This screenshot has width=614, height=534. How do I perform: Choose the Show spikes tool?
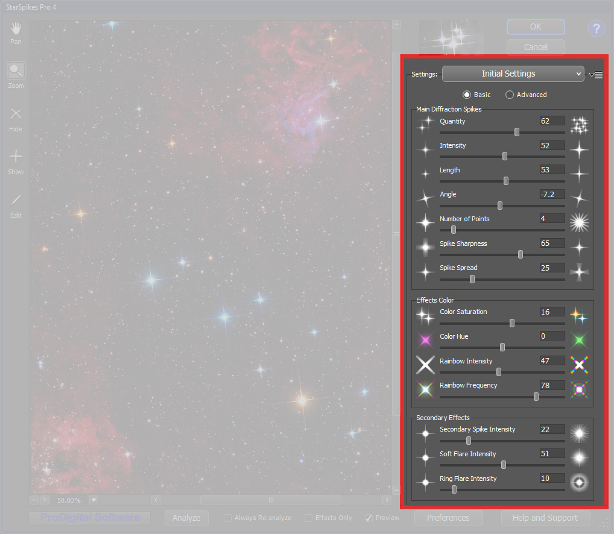pos(16,162)
